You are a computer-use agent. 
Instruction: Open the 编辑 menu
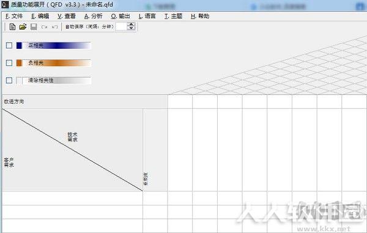[40, 16]
